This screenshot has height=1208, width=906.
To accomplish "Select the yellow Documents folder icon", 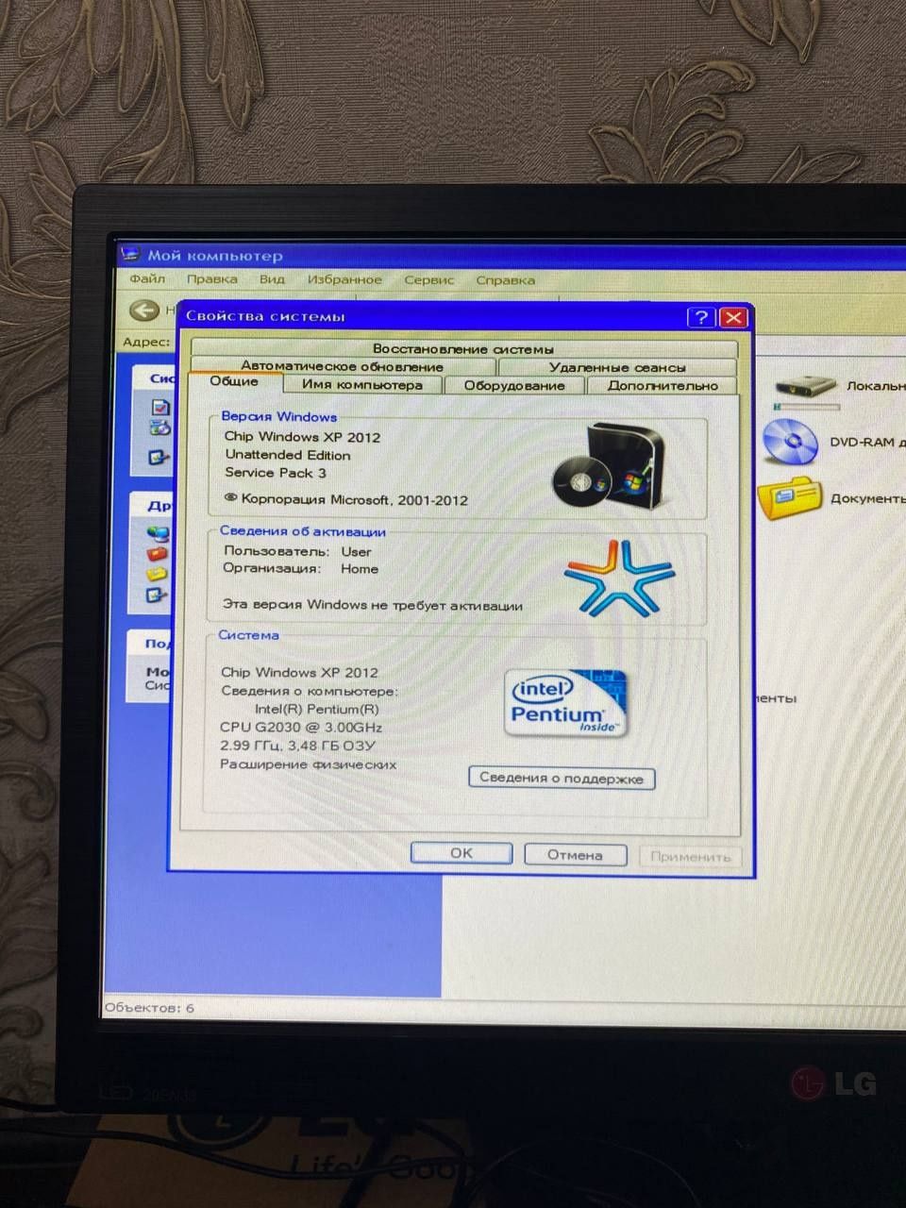I will (x=790, y=498).
